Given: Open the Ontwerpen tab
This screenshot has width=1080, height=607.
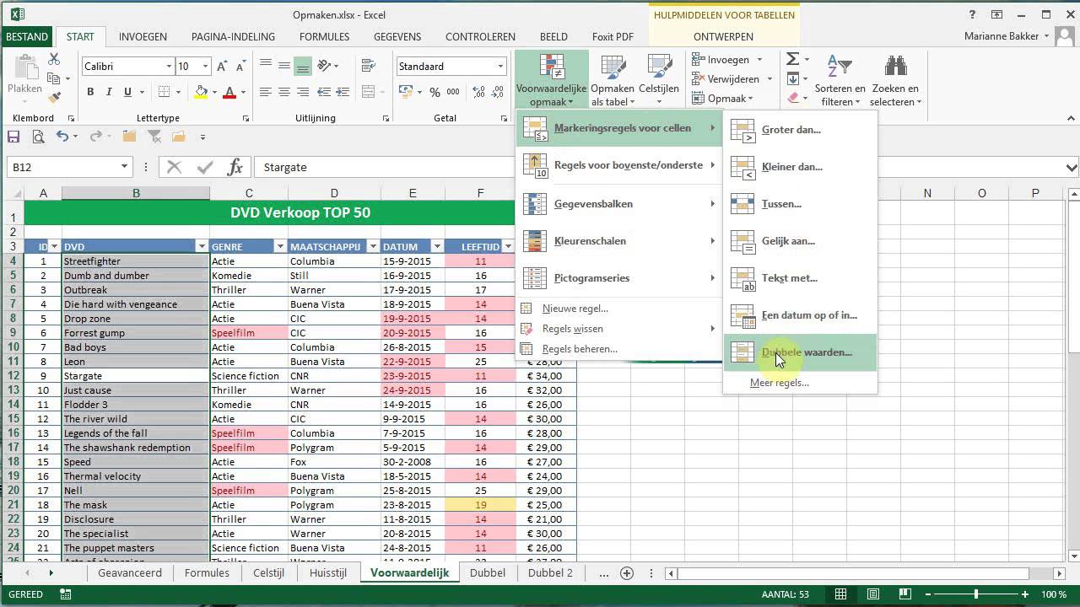Looking at the screenshot, I should (x=723, y=37).
